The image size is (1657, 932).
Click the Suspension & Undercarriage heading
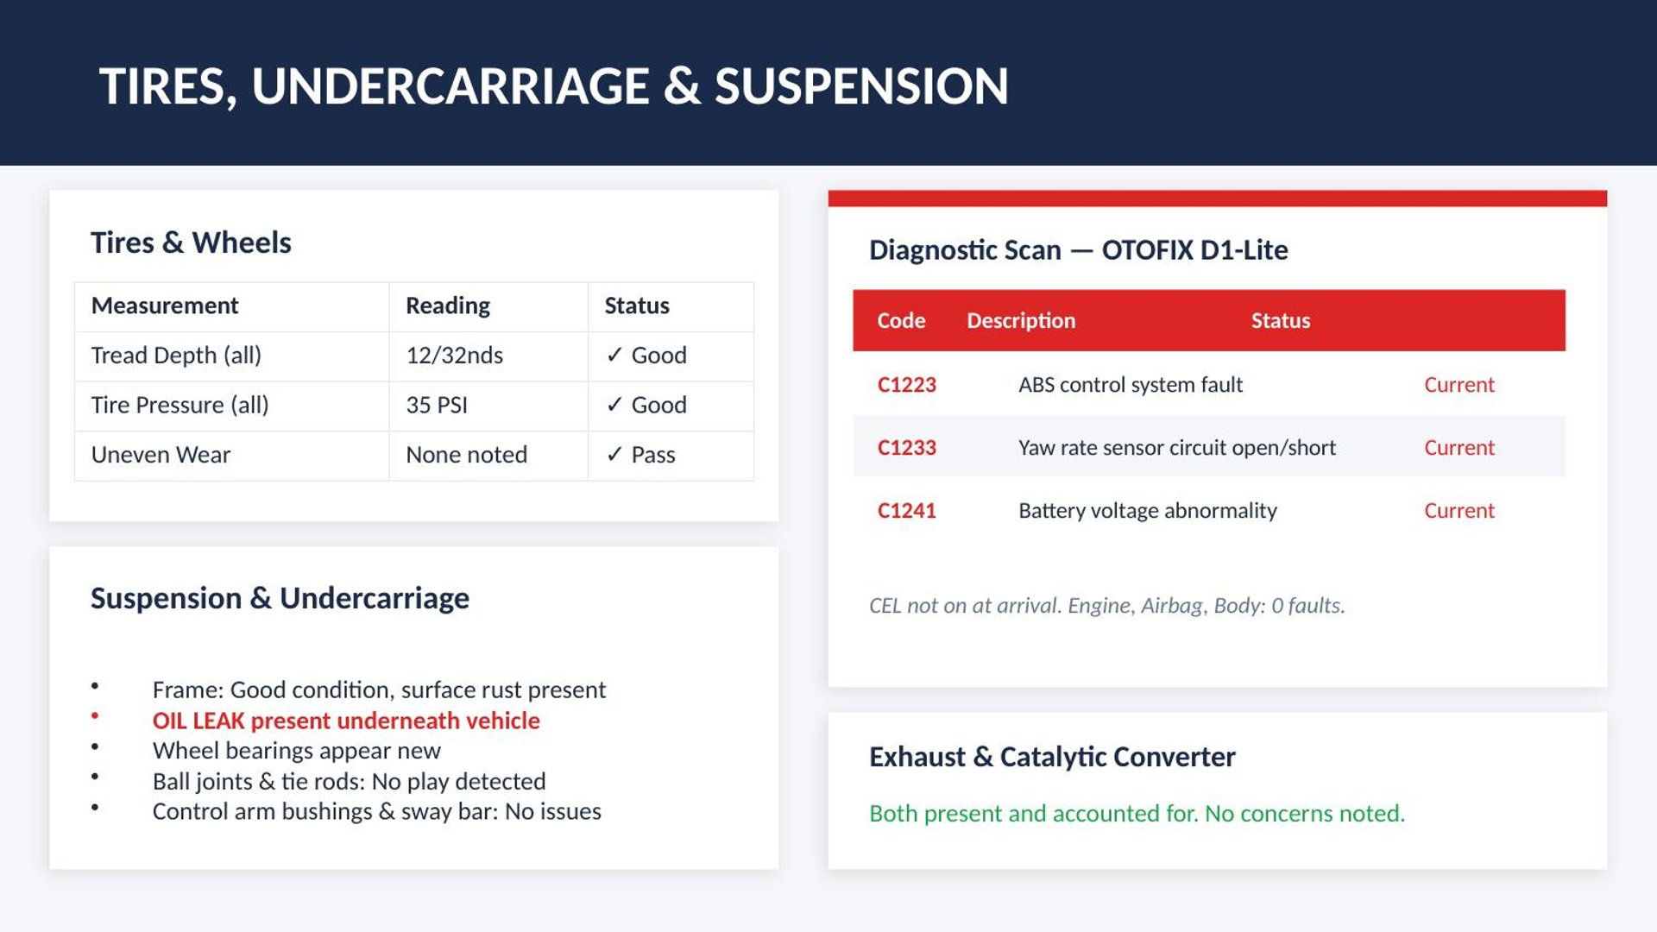pos(280,598)
